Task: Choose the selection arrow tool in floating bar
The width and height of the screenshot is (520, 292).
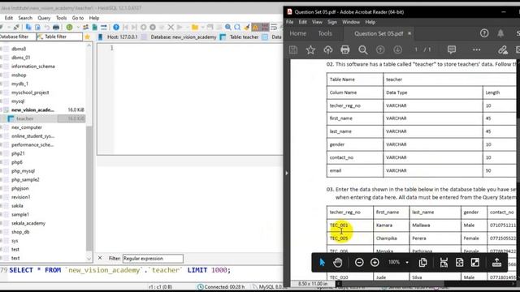Action: tap(322, 262)
